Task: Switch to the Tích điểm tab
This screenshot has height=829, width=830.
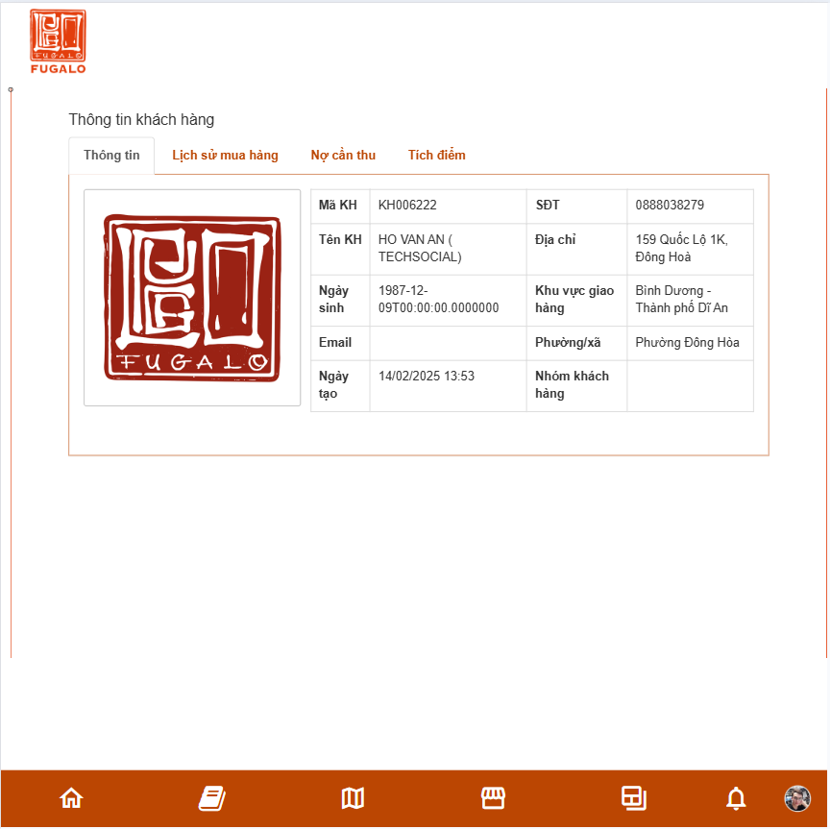Action: [437, 155]
